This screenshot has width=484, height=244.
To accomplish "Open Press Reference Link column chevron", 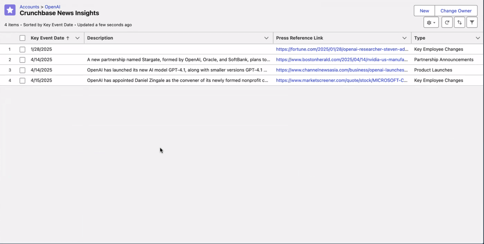I will 405,38.
